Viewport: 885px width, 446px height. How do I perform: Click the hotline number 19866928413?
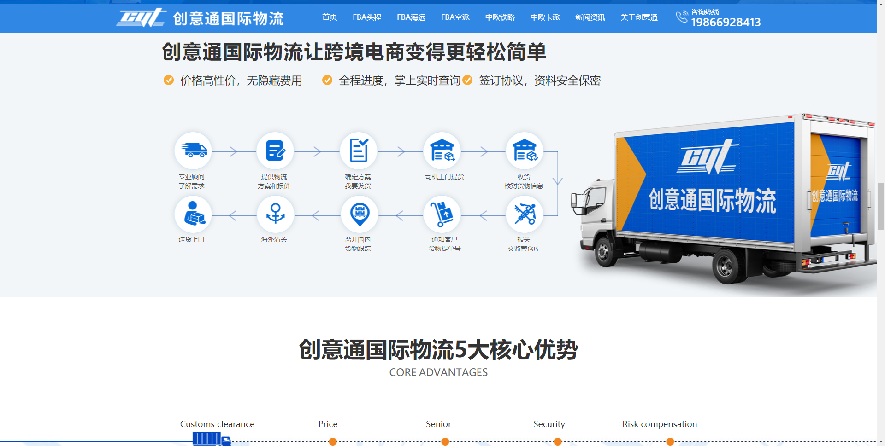tap(726, 22)
